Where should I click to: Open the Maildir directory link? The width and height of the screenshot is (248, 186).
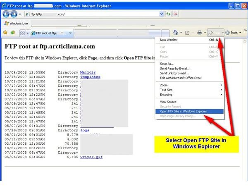(x=88, y=72)
